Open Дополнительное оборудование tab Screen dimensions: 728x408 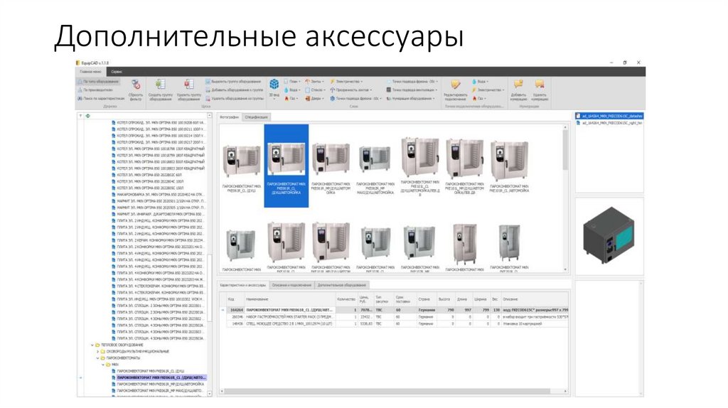(x=342, y=285)
